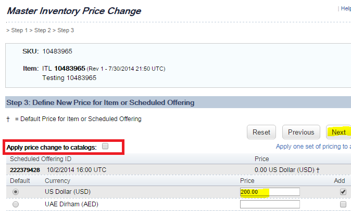Click the Step 3 Define New Price heading
The image size is (351, 211).
[x=101, y=102]
